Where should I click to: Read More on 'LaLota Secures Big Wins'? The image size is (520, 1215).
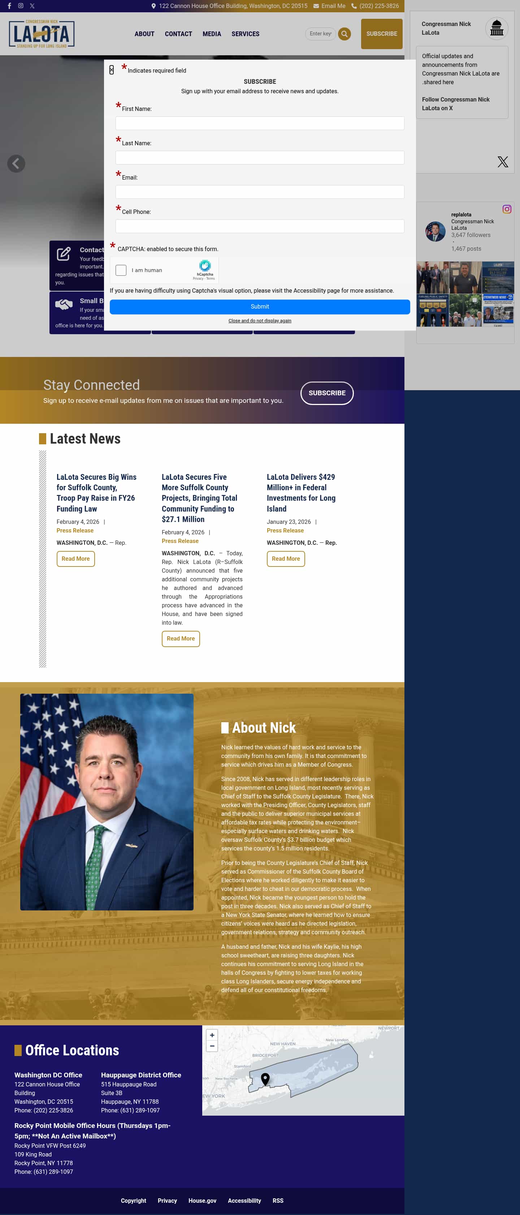point(75,559)
